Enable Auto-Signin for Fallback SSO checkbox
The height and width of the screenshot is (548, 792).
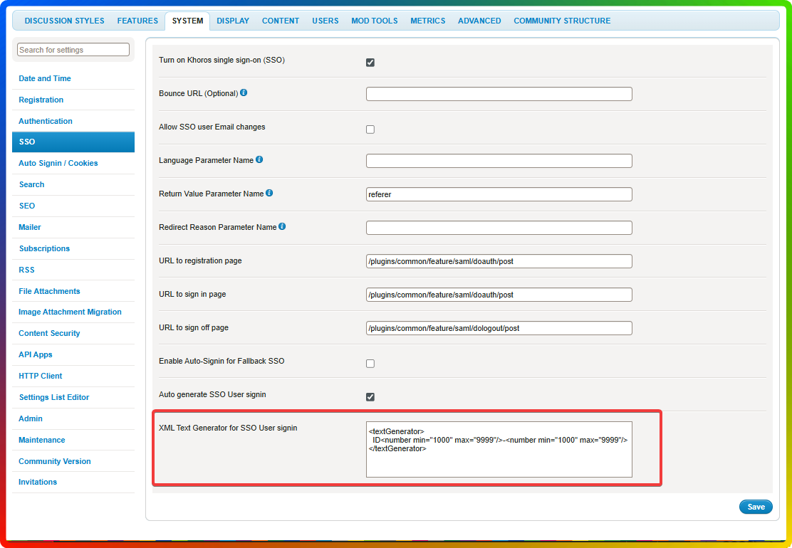[370, 364]
